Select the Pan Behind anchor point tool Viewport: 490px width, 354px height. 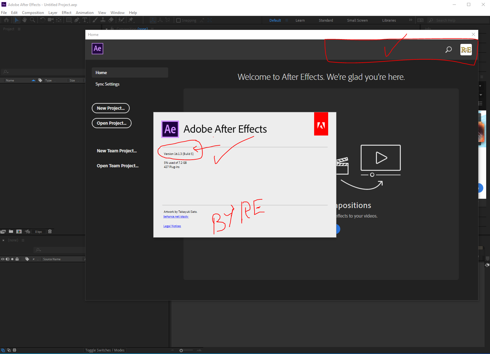tap(59, 20)
